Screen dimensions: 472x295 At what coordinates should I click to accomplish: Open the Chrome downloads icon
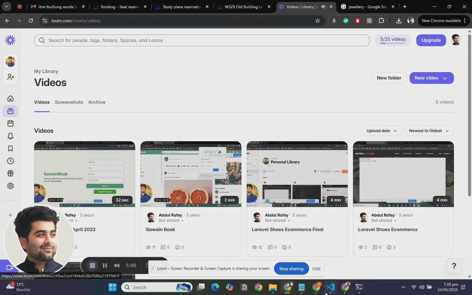[399, 21]
